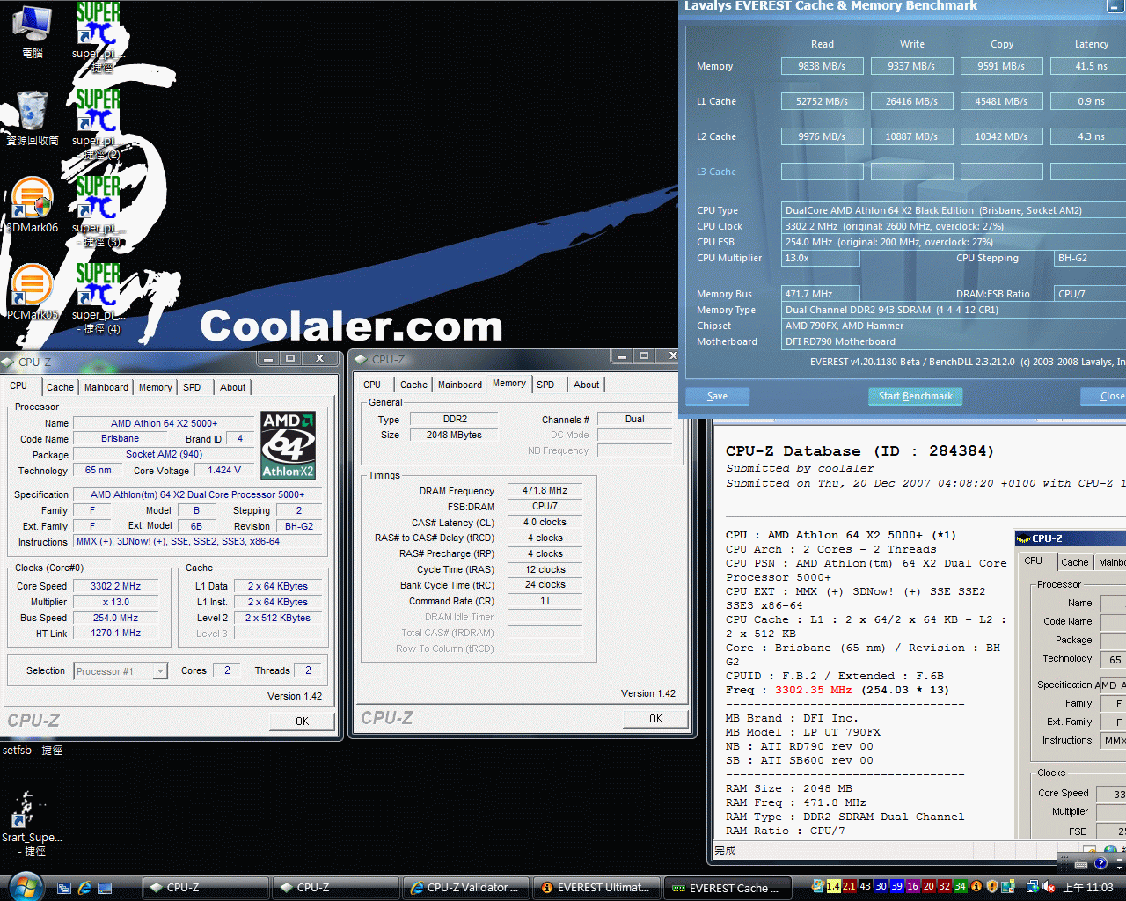This screenshot has height=901, width=1126.
Task: Switch to Memory tab in left CPU-Z window
Action: [x=156, y=387]
